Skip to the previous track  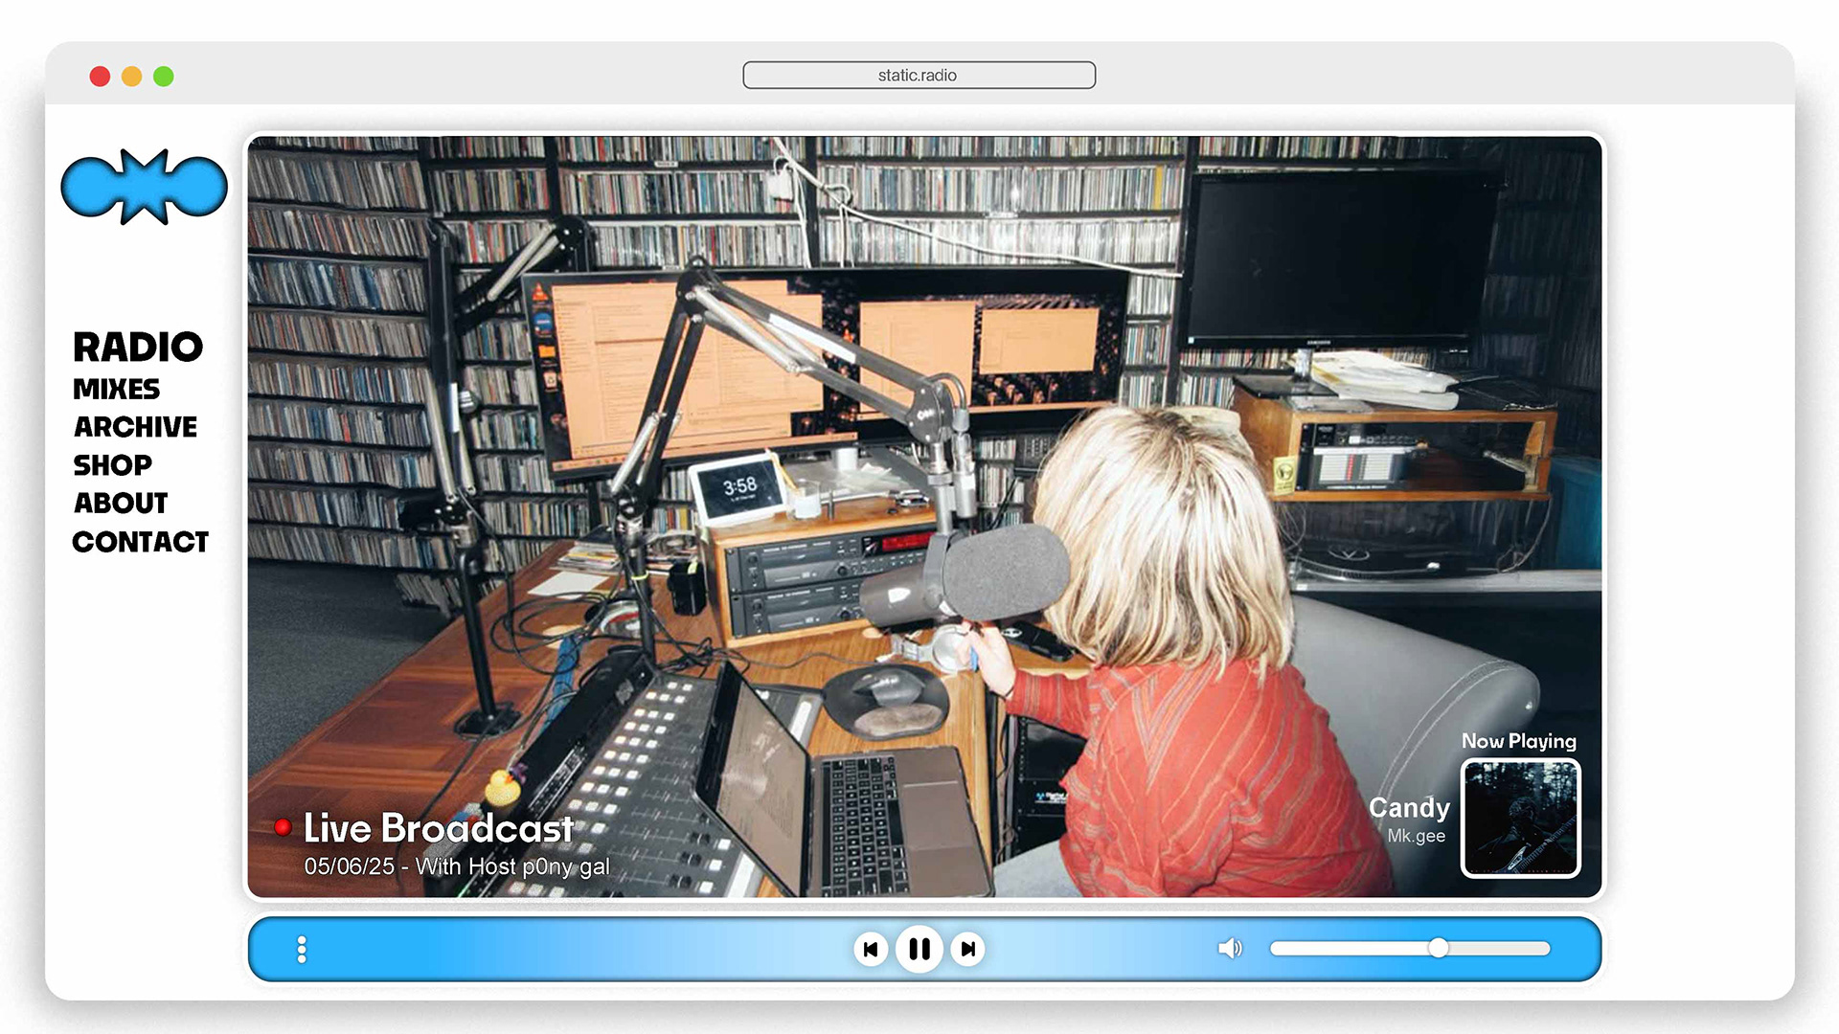[x=871, y=949]
